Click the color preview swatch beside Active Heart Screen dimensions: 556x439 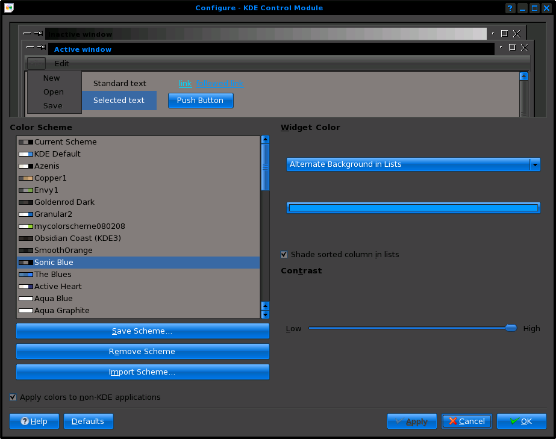click(26, 287)
